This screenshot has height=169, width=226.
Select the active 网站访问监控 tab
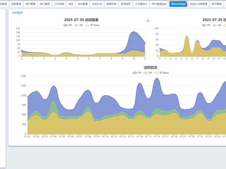[178, 4]
